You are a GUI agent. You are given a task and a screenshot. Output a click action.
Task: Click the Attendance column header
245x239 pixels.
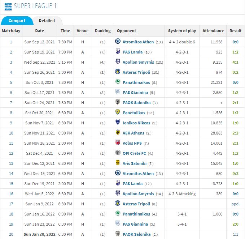[x=213, y=31]
